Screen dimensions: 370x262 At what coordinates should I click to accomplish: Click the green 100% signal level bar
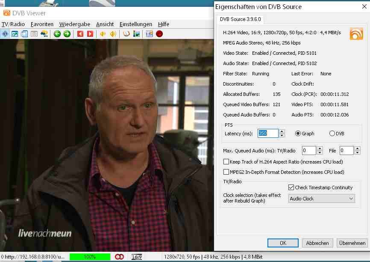90,257
